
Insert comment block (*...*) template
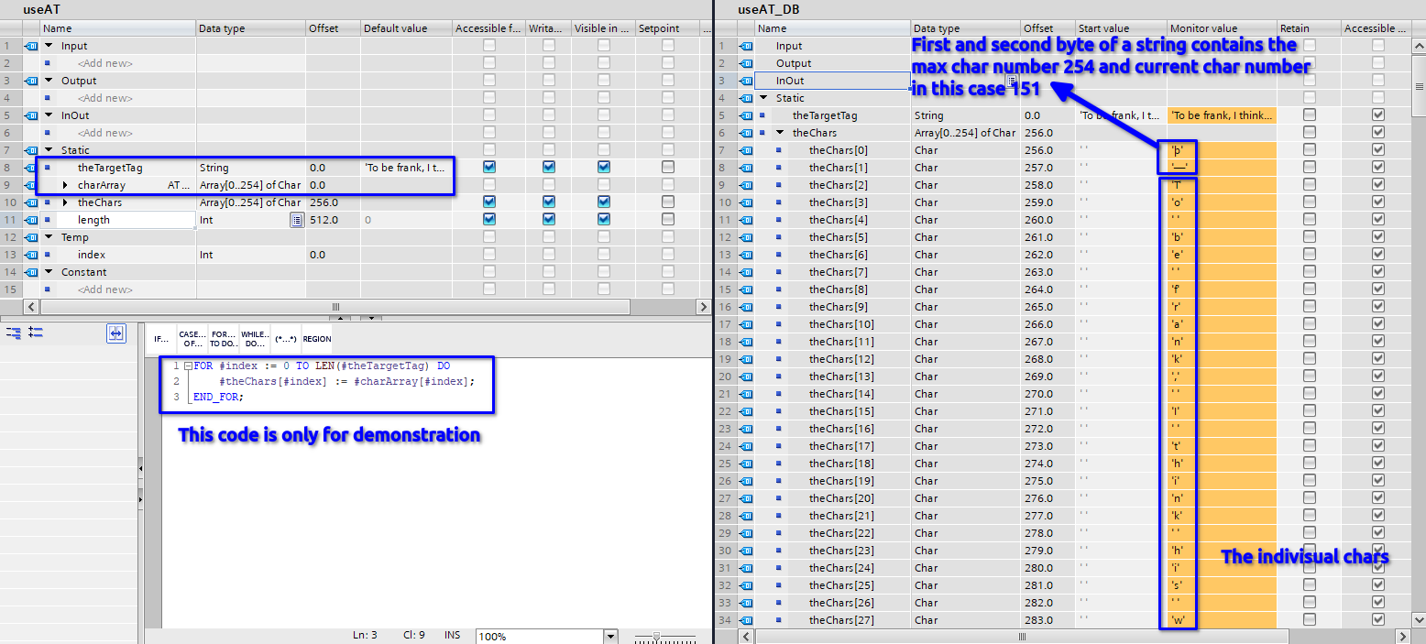(x=285, y=339)
